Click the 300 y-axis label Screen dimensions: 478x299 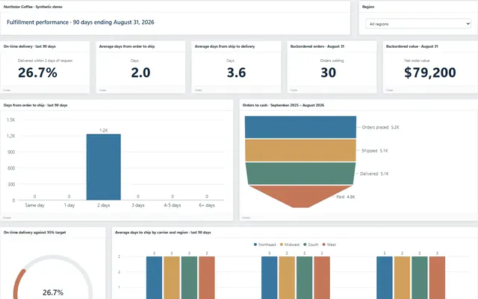(11, 185)
